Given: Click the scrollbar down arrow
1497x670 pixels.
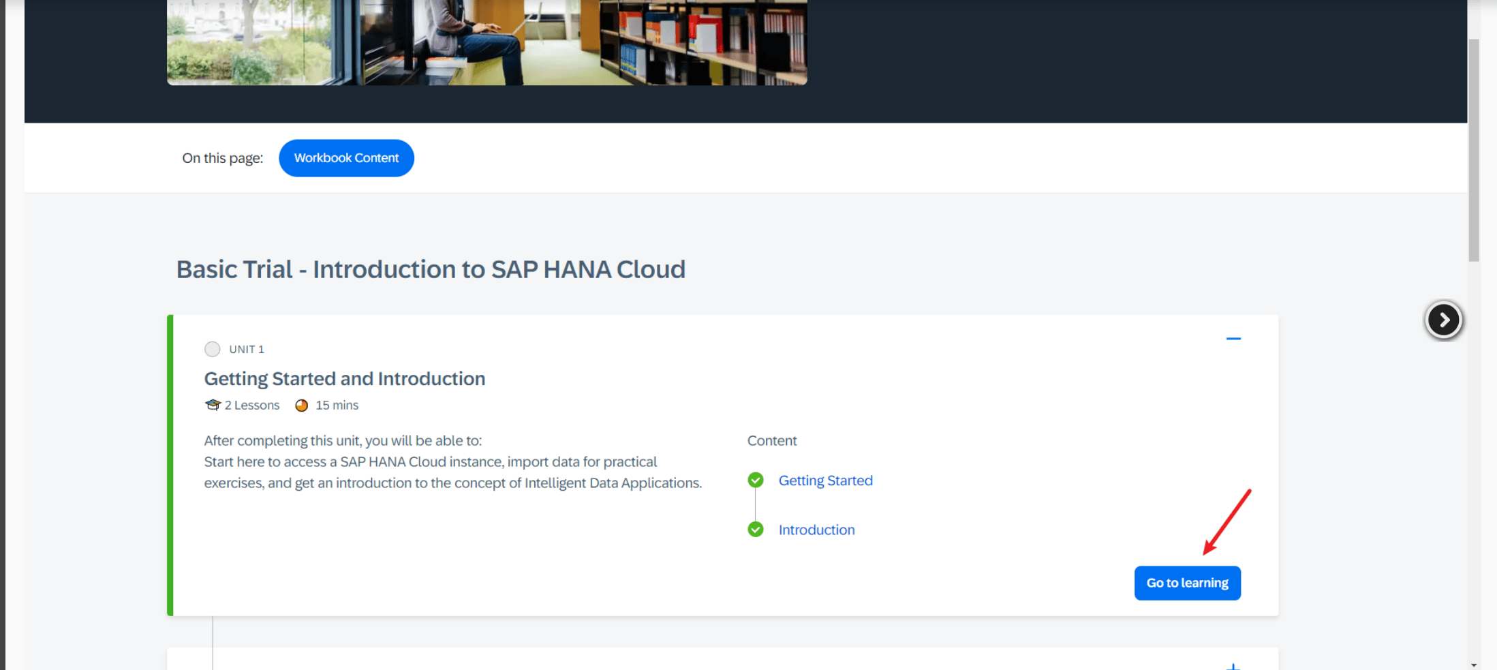Looking at the screenshot, I should (1474, 665).
